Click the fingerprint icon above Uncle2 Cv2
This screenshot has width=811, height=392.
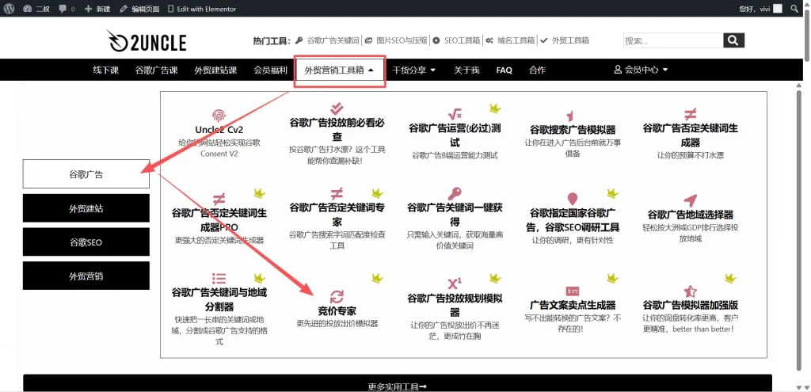click(x=219, y=116)
